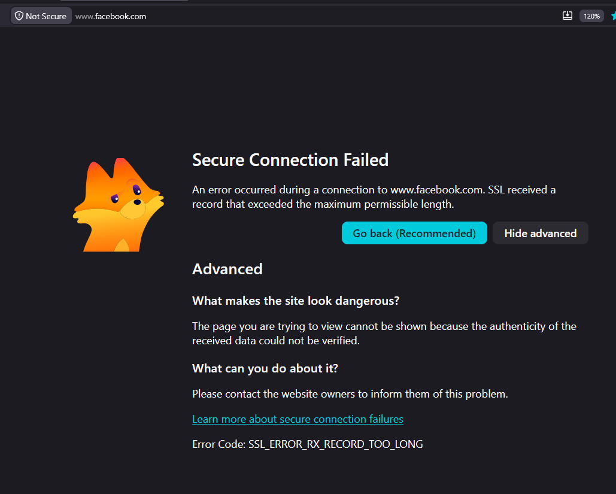Click the install web app icon in address bar

point(567,16)
